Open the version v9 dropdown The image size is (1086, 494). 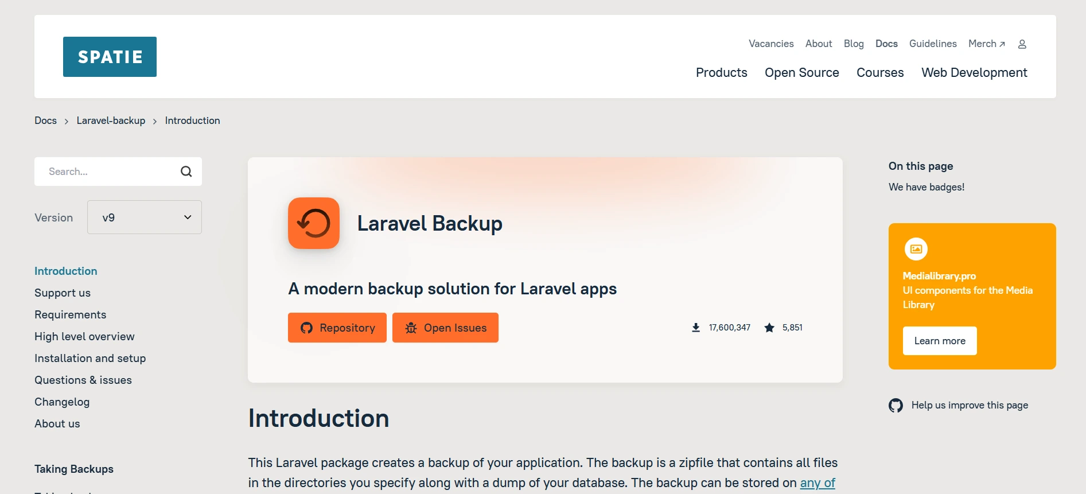coord(145,217)
